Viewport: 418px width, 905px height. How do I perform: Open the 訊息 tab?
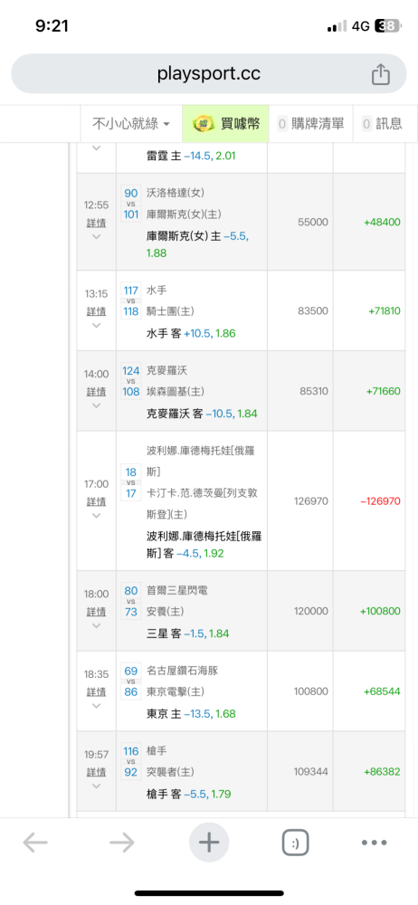click(382, 123)
